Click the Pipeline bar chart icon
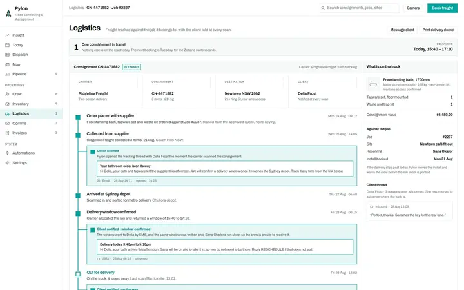 point(7,74)
